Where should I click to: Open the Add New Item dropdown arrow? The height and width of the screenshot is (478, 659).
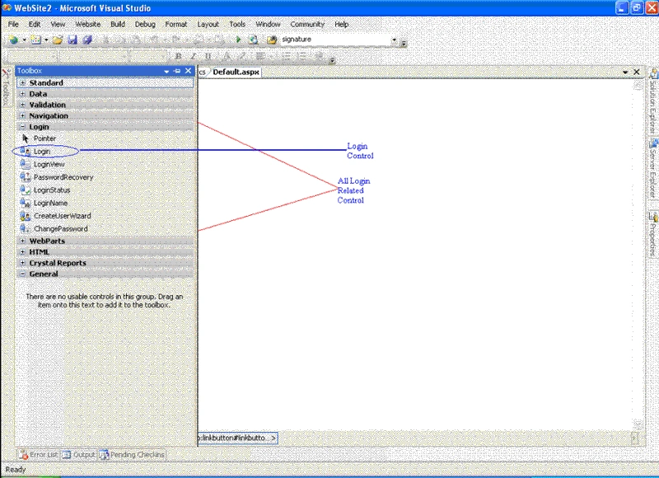[x=46, y=40]
